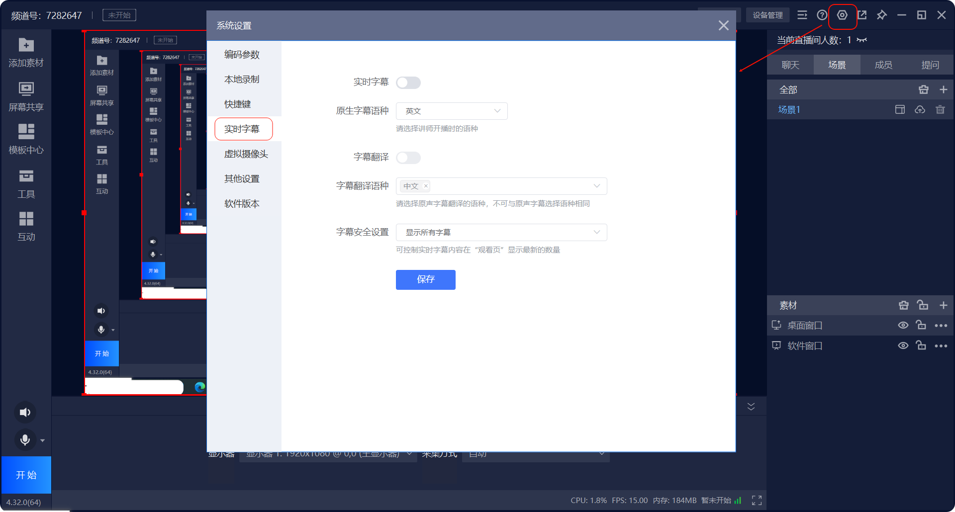
Task: Select 快捷键 settings section
Action: tap(238, 104)
